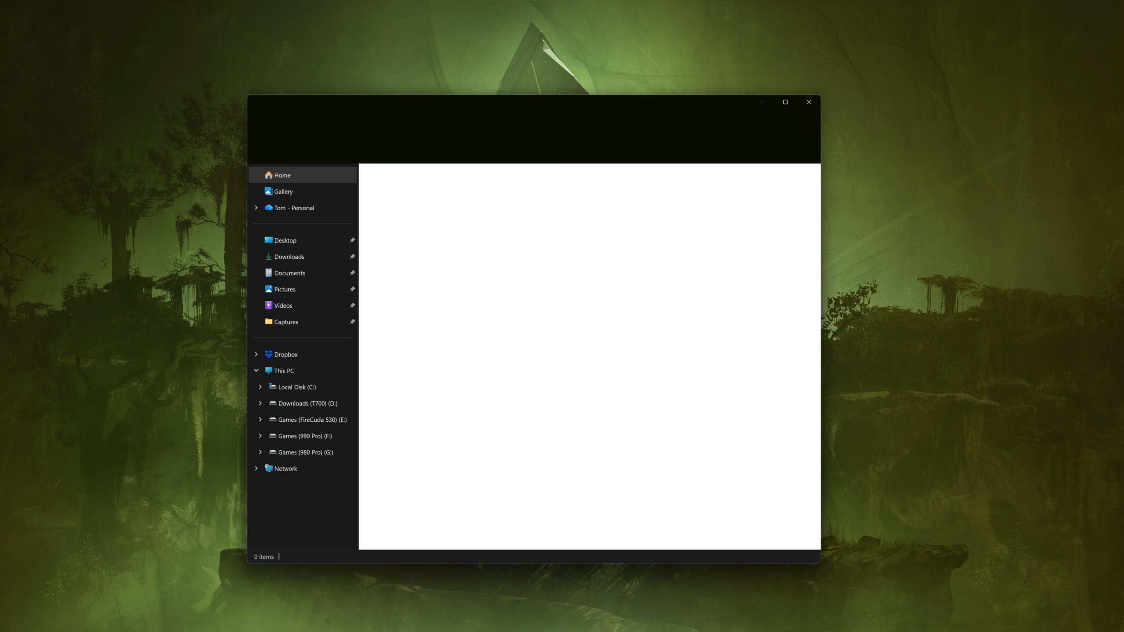The height and width of the screenshot is (632, 1124).
Task: Unpin Captures from Quick access
Action: click(353, 321)
